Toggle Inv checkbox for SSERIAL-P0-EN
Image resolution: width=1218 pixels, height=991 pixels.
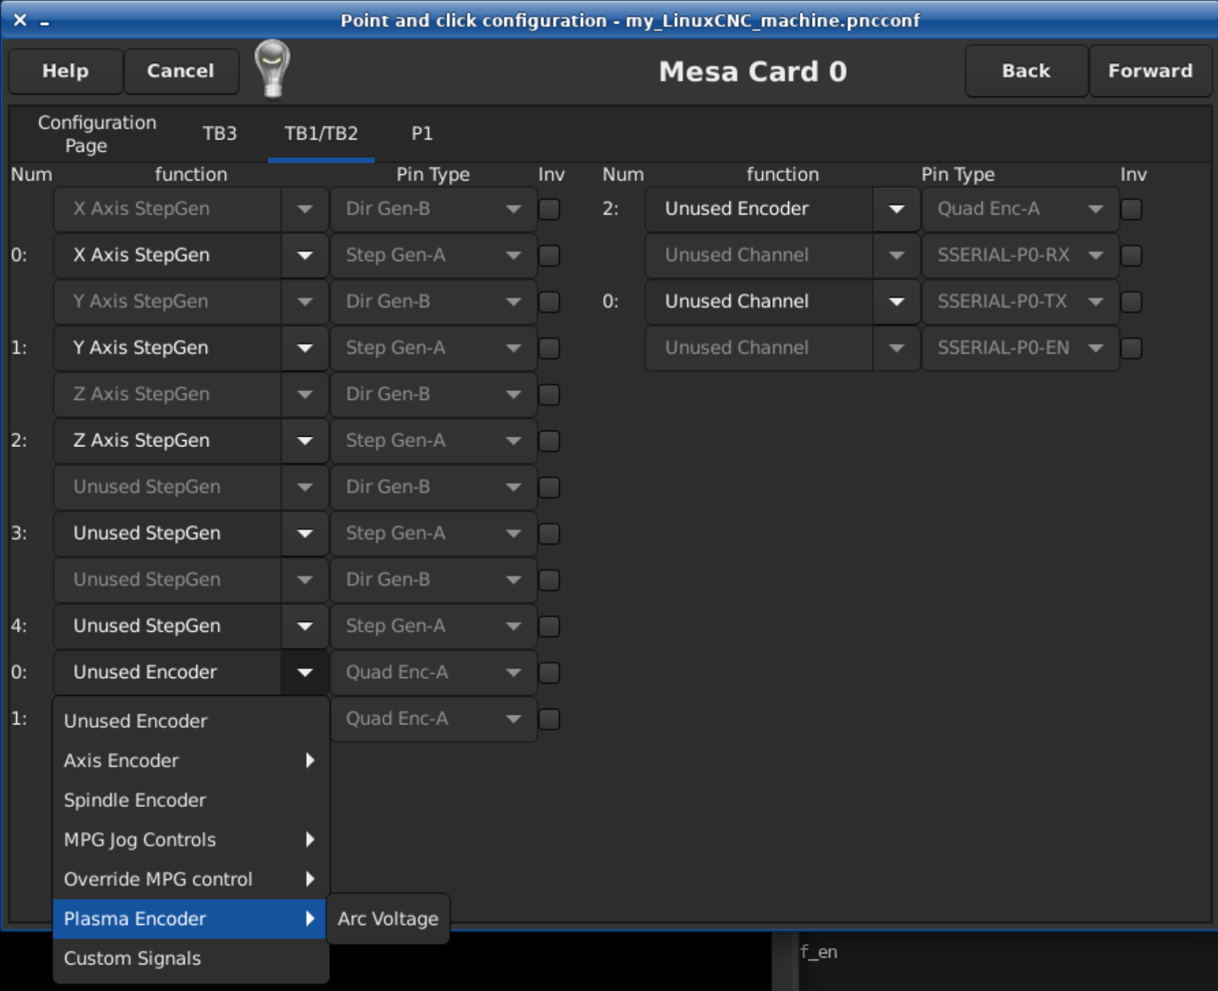[x=1132, y=348]
